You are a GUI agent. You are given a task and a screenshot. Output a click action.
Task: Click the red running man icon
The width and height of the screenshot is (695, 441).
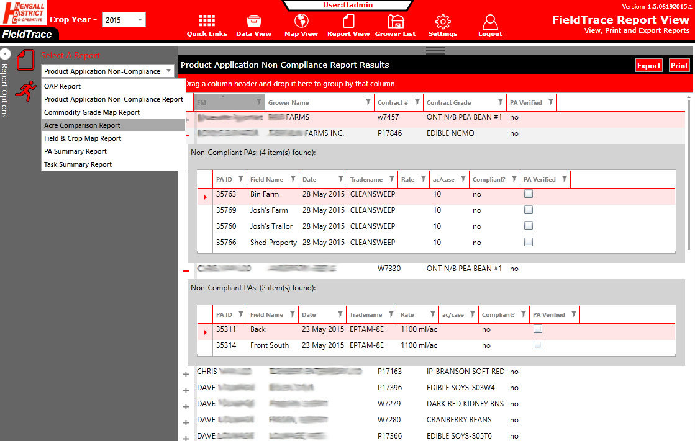25,91
